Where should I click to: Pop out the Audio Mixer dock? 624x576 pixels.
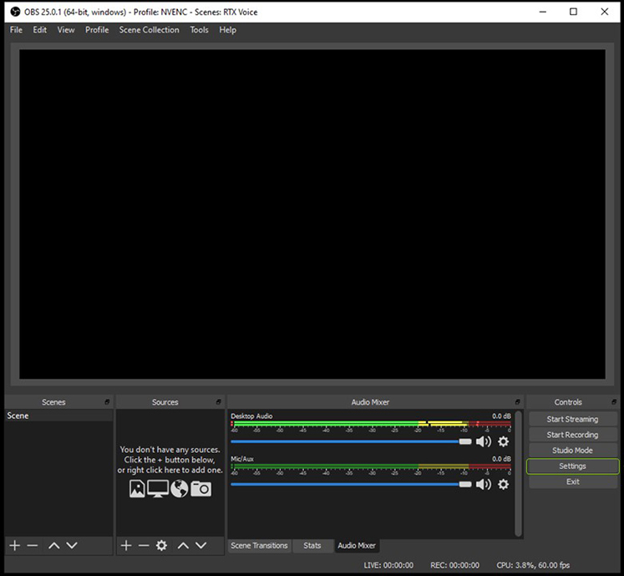518,402
